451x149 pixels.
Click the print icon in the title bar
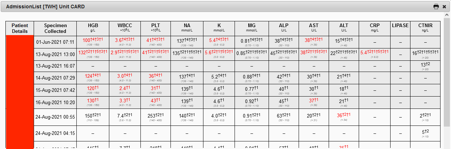[x=436, y=7]
